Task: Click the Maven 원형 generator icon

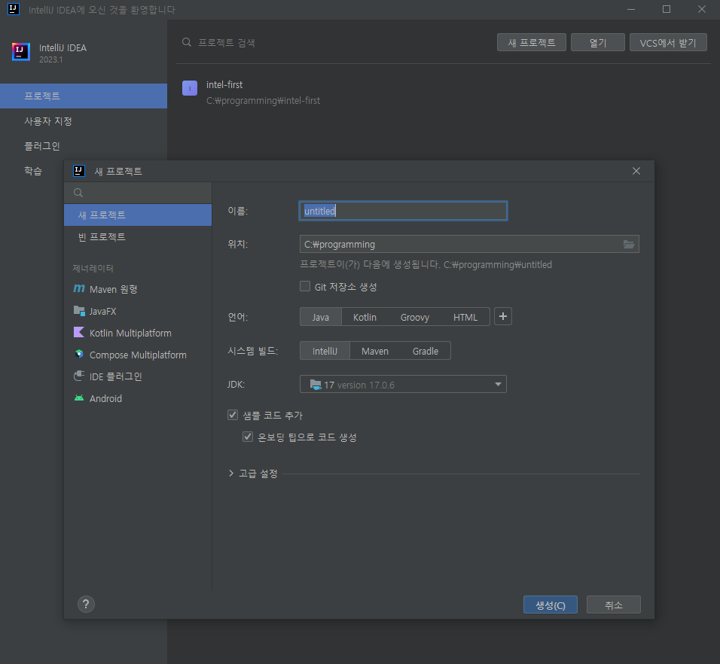Action: click(x=79, y=288)
